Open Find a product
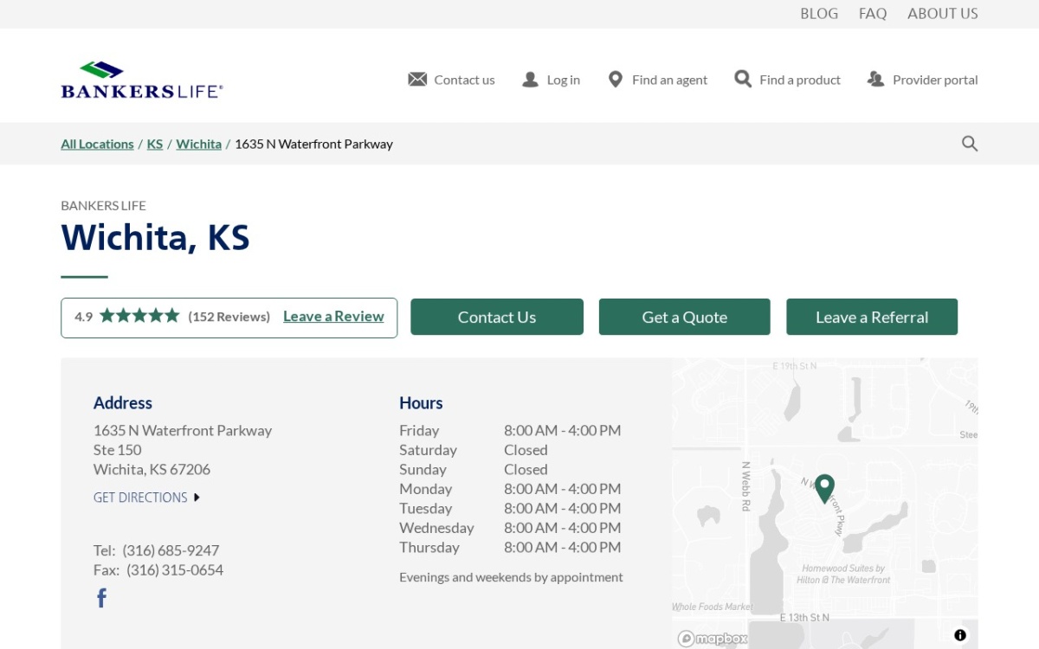The width and height of the screenshot is (1039, 649). [x=800, y=80]
